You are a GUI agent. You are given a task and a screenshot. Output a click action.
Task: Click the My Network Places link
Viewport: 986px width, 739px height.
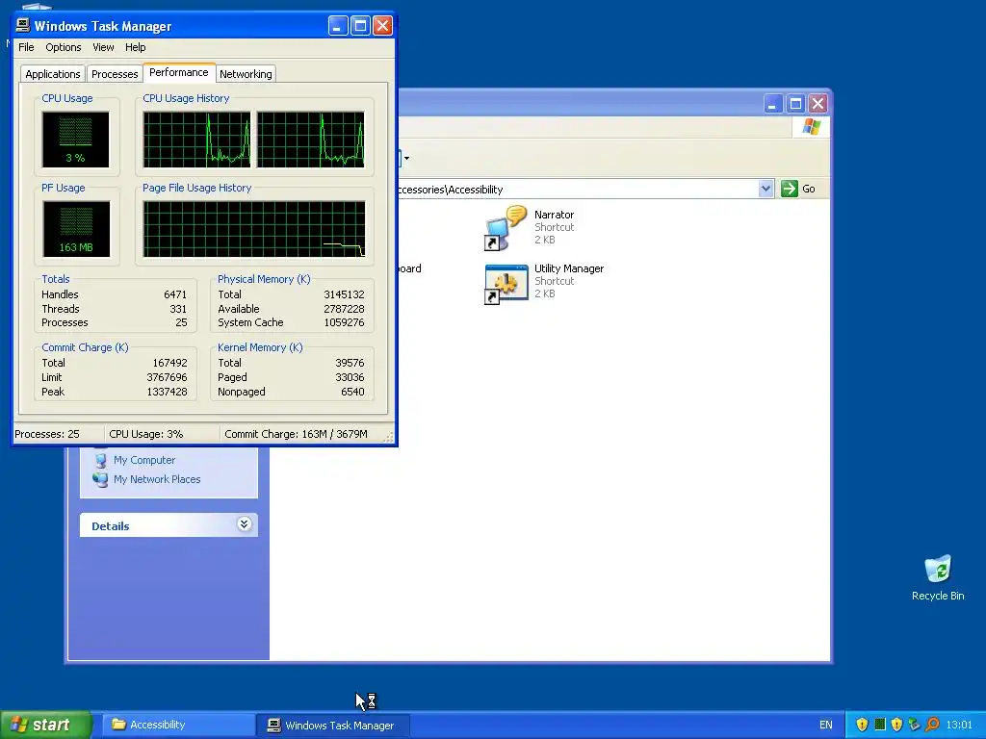point(157,479)
